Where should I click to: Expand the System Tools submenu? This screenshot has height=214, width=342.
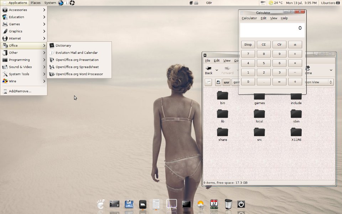tap(24, 74)
